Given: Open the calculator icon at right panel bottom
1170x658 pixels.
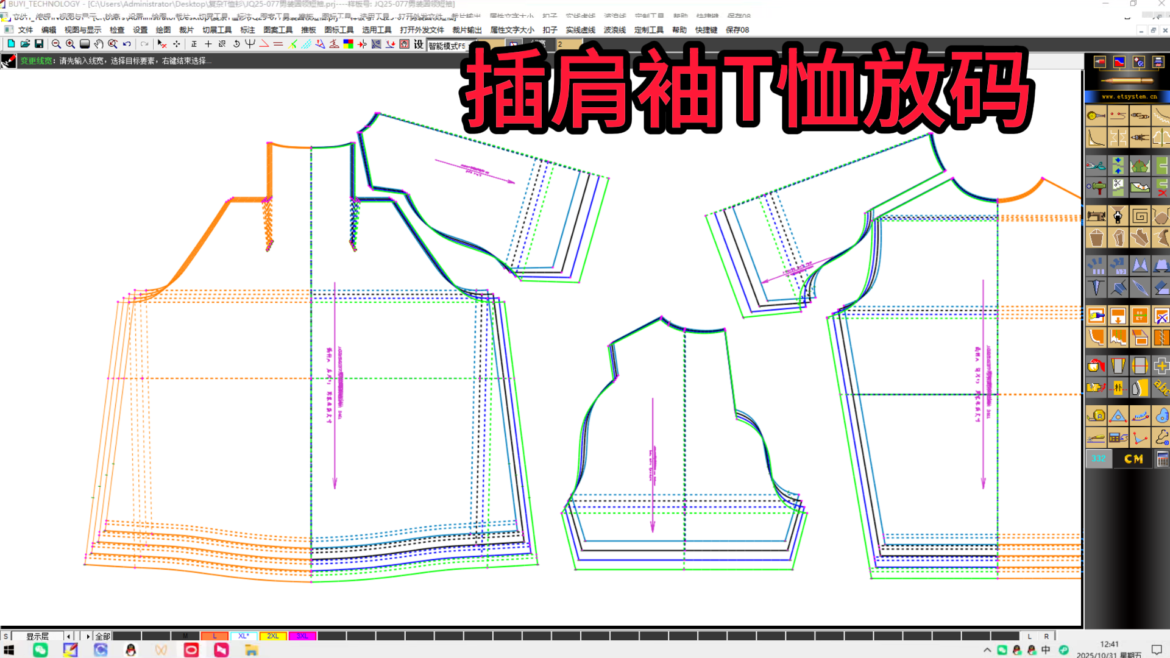Looking at the screenshot, I should tap(1162, 459).
